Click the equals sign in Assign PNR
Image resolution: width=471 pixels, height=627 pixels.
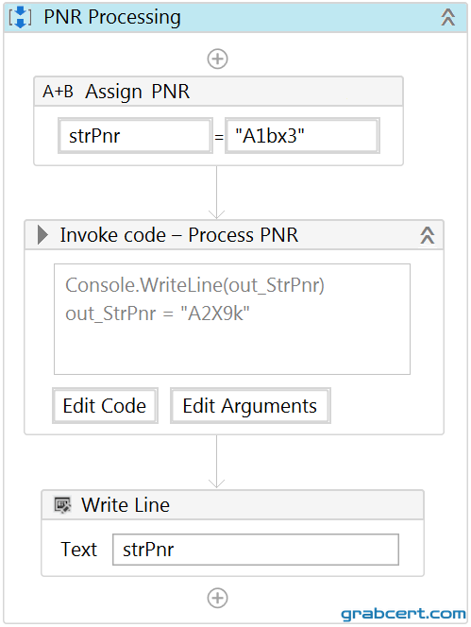pos(219,137)
